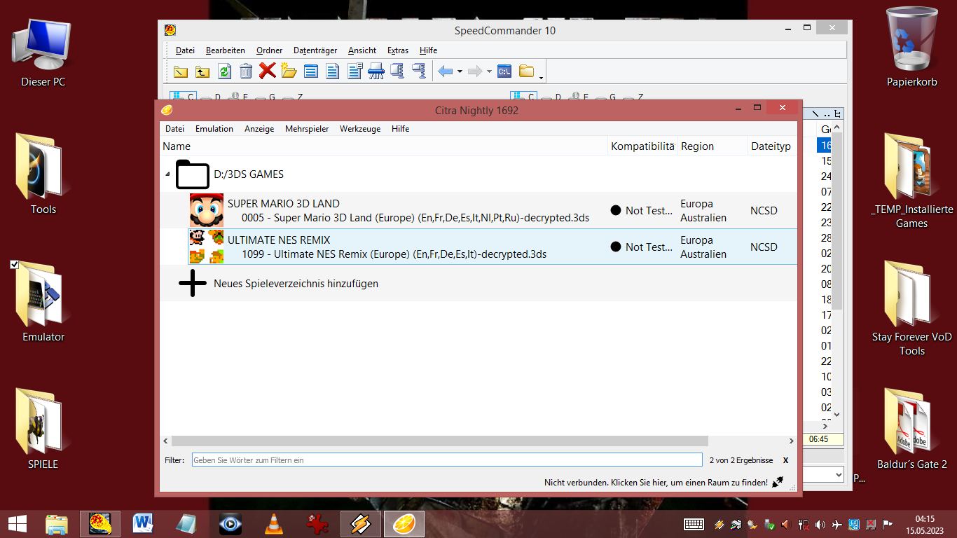Image resolution: width=957 pixels, height=538 pixels.
Task: Open the Werkzeuge menu in Citra
Action: pyautogui.click(x=360, y=129)
